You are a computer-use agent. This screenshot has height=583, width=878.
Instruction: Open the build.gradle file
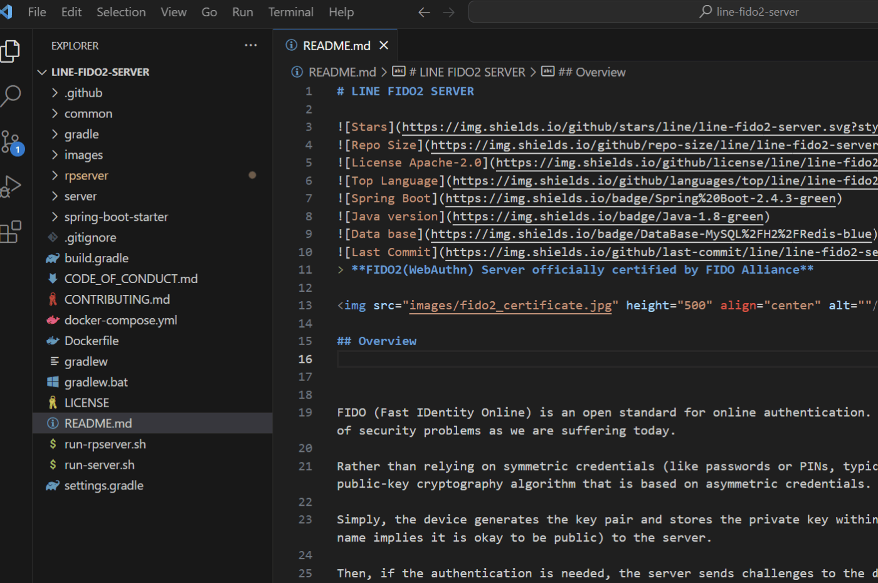coord(96,258)
